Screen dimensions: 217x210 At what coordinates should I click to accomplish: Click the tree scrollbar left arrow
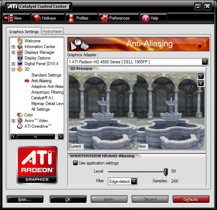pos(14,137)
